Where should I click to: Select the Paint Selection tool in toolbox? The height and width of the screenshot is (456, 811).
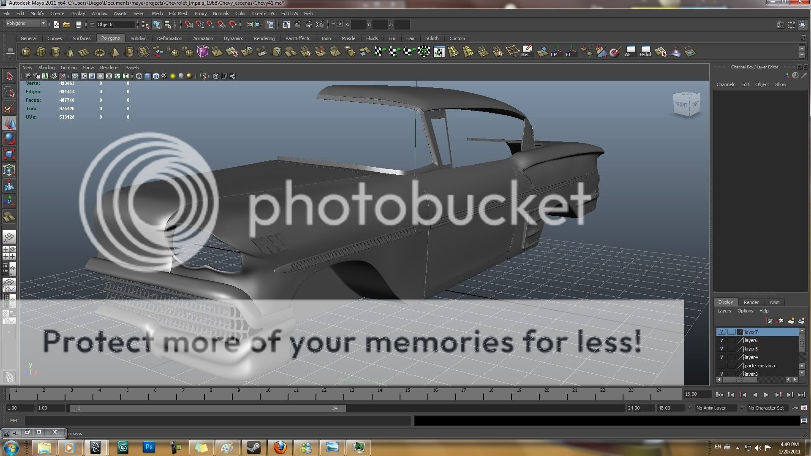pyautogui.click(x=9, y=108)
